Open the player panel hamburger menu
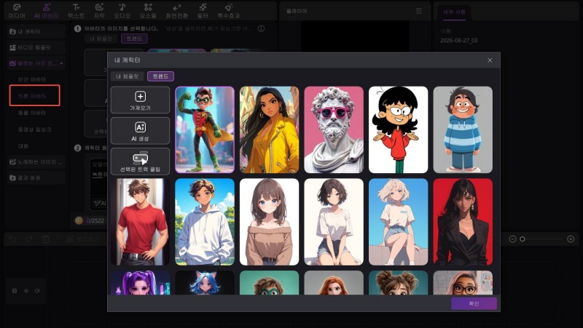Image resolution: width=583 pixels, height=328 pixels. pos(418,11)
